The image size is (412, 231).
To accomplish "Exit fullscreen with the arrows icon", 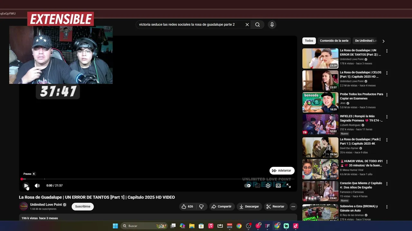I will [288, 185].
